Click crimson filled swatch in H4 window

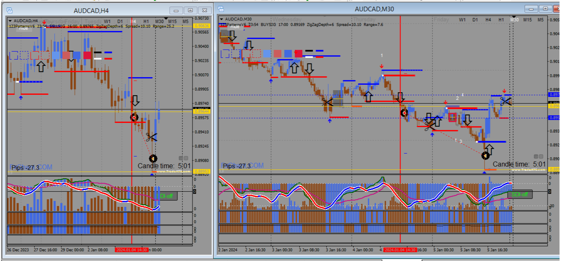pyautogui.click(x=87, y=55)
